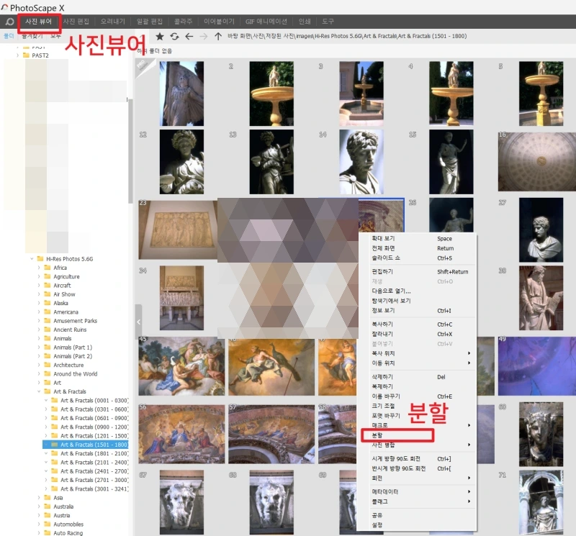This screenshot has height=536, width=576.
Task: Collapse the side panel with the left chevron handle
Action: click(138, 322)
